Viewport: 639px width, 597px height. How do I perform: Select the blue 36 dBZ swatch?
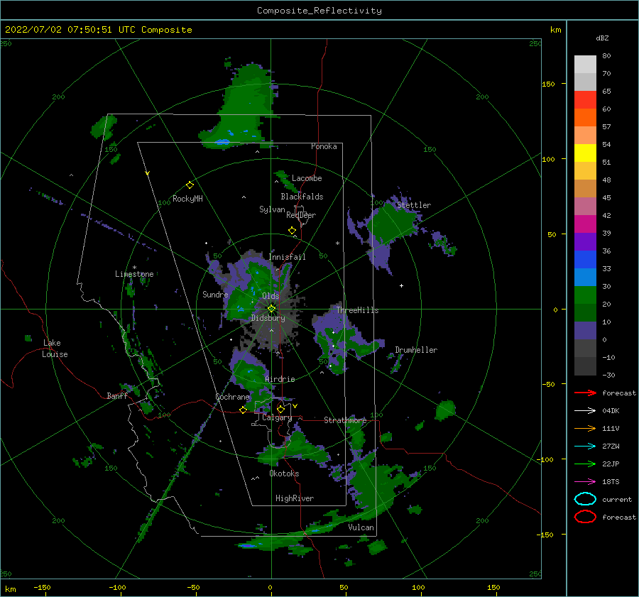pos(585,259)
